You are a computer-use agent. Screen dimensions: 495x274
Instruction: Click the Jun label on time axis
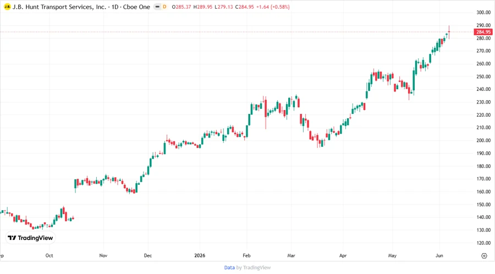click(439, 255)
